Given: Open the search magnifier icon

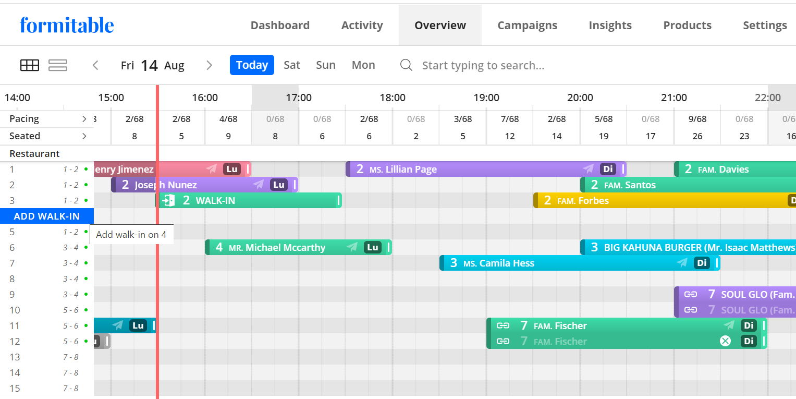Looking at the screenshot, I should (x=406, y=65).
